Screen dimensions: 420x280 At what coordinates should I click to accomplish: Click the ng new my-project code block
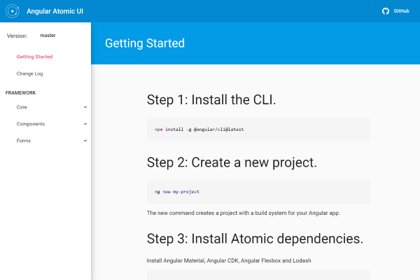[258, 191]
